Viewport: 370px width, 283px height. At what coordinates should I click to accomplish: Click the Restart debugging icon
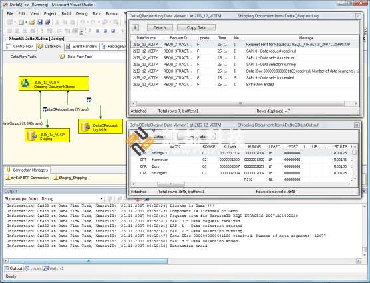113,31
